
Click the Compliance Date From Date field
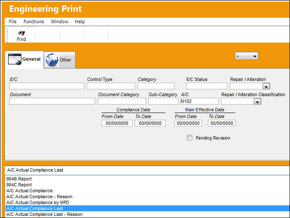pos(117,123)
